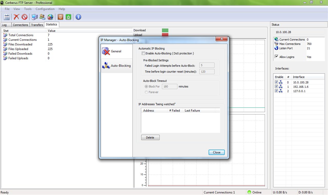Switch to the Statistics tab

click(52, 24)
